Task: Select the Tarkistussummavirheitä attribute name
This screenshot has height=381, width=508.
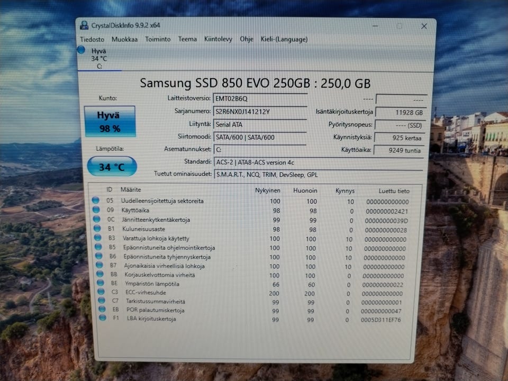Action: pos(156,301)
